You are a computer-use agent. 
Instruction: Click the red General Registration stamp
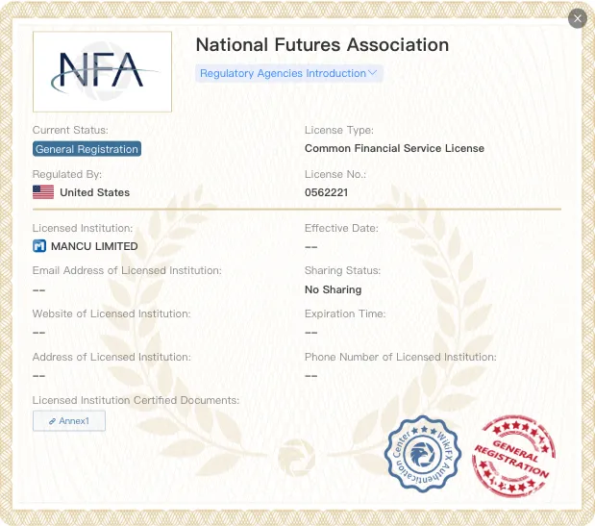[513, 456]
